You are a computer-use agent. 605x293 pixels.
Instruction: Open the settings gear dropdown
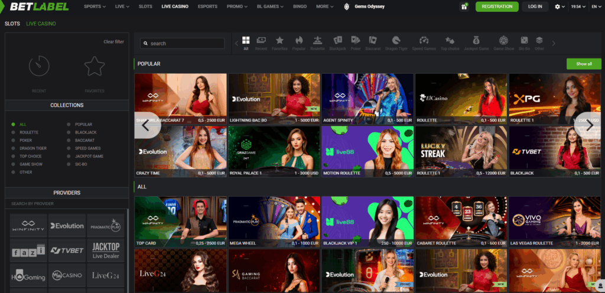pyautogui.click(x=560, y=6)
